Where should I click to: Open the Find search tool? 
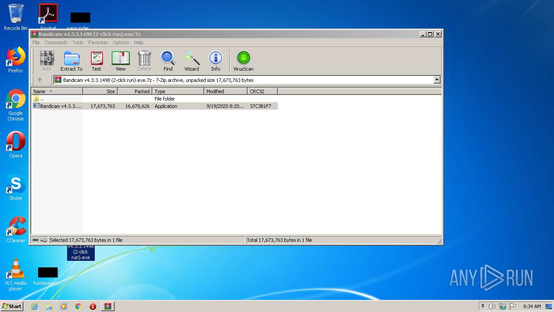click(168, 61)
